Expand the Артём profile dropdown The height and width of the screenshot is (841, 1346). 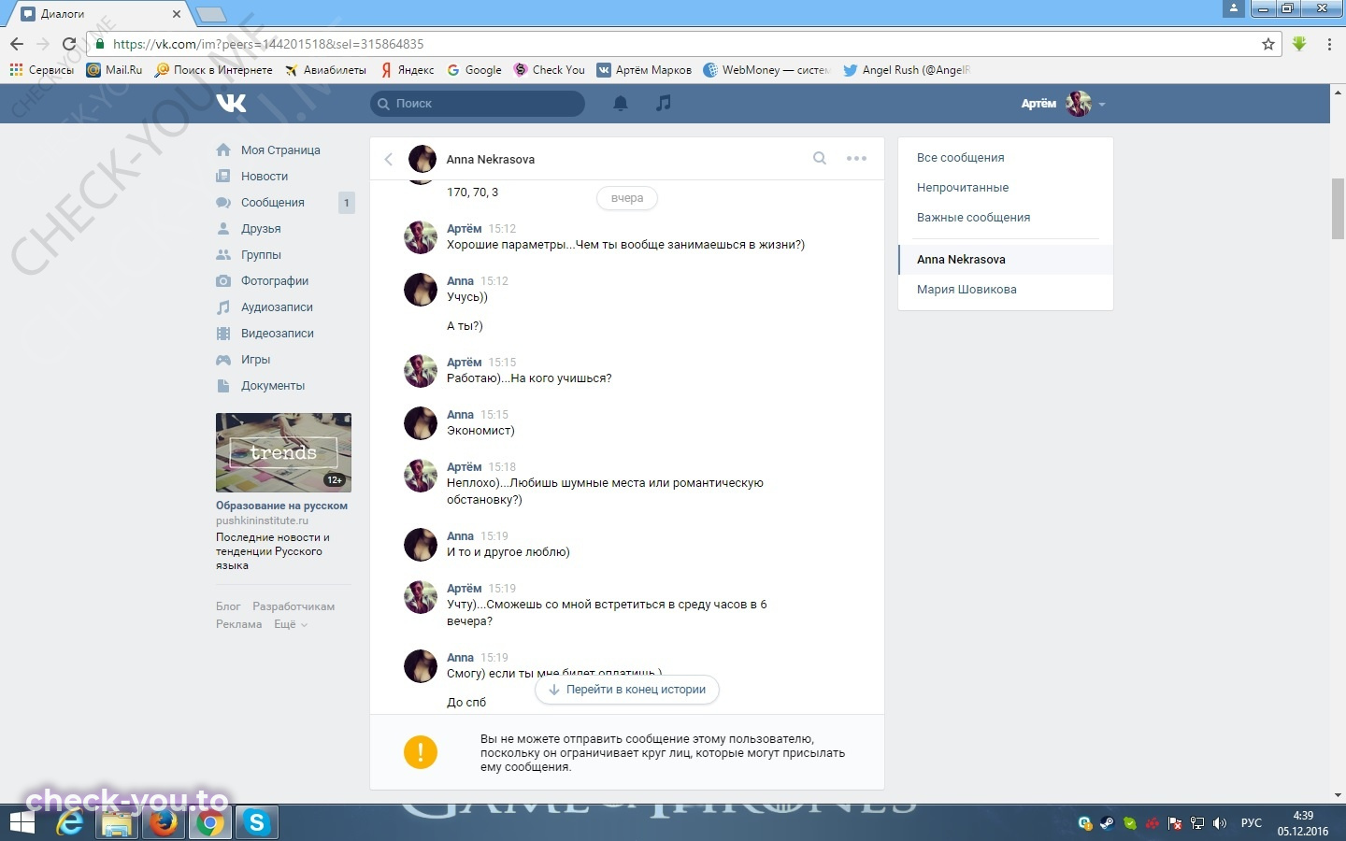pyautogui.click(x=1064, y=103)
